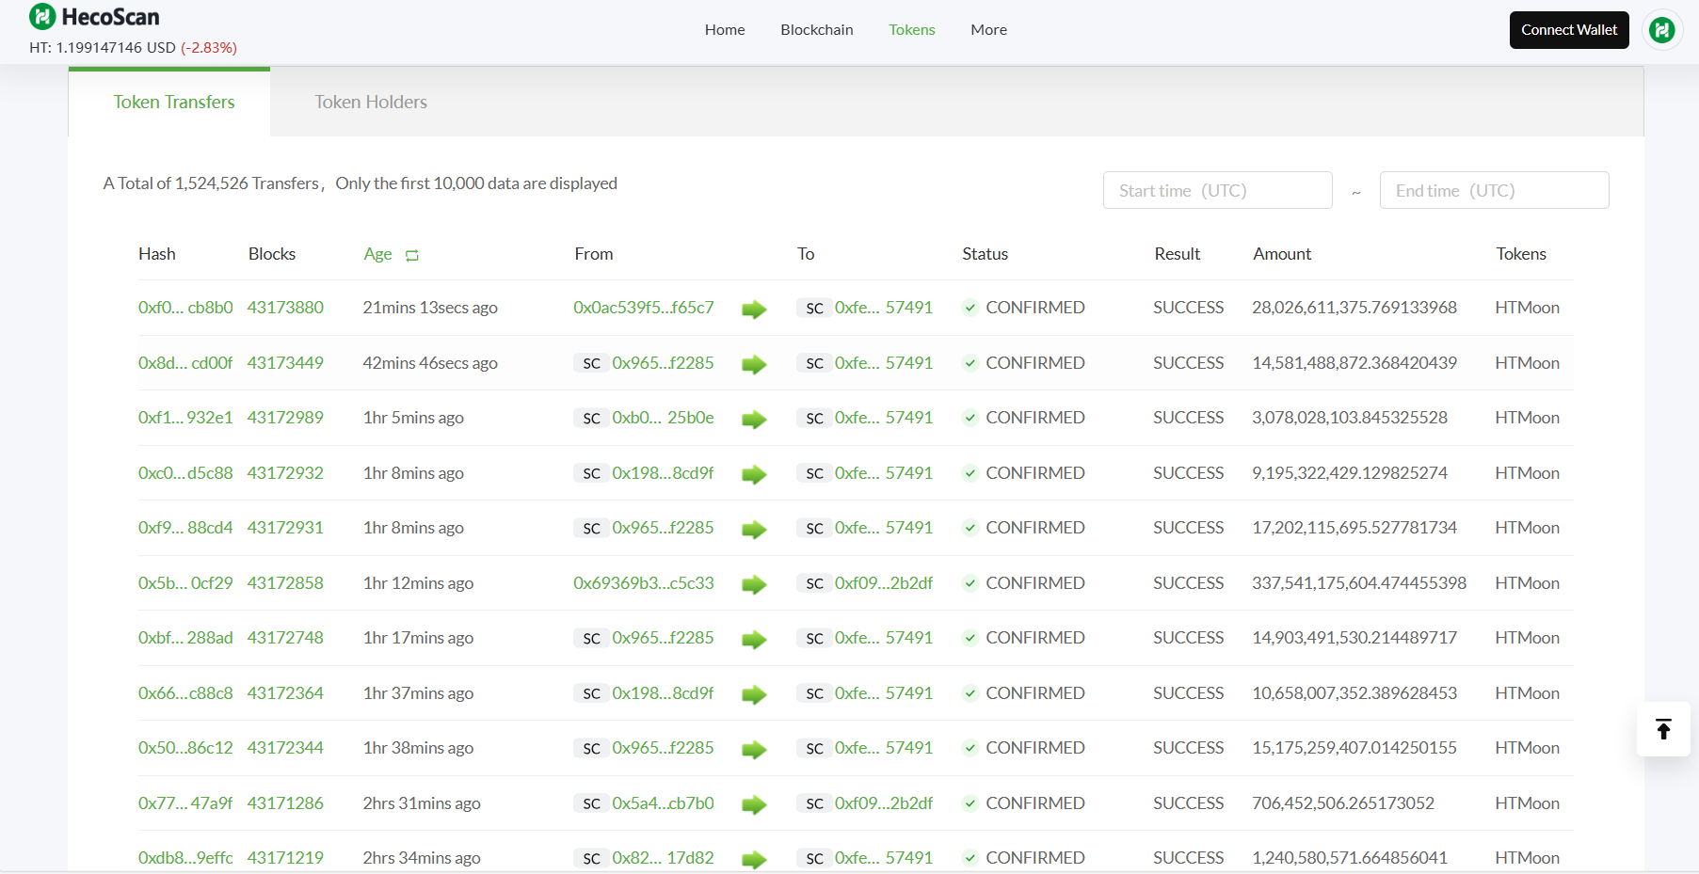This screenshot has width=1699, height=874.
Task: Open block 43172931
Action: tap(285, 528)
